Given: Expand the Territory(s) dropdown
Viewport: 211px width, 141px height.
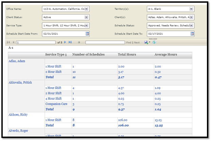Looking at the screenshot, I should click(192, 9).
